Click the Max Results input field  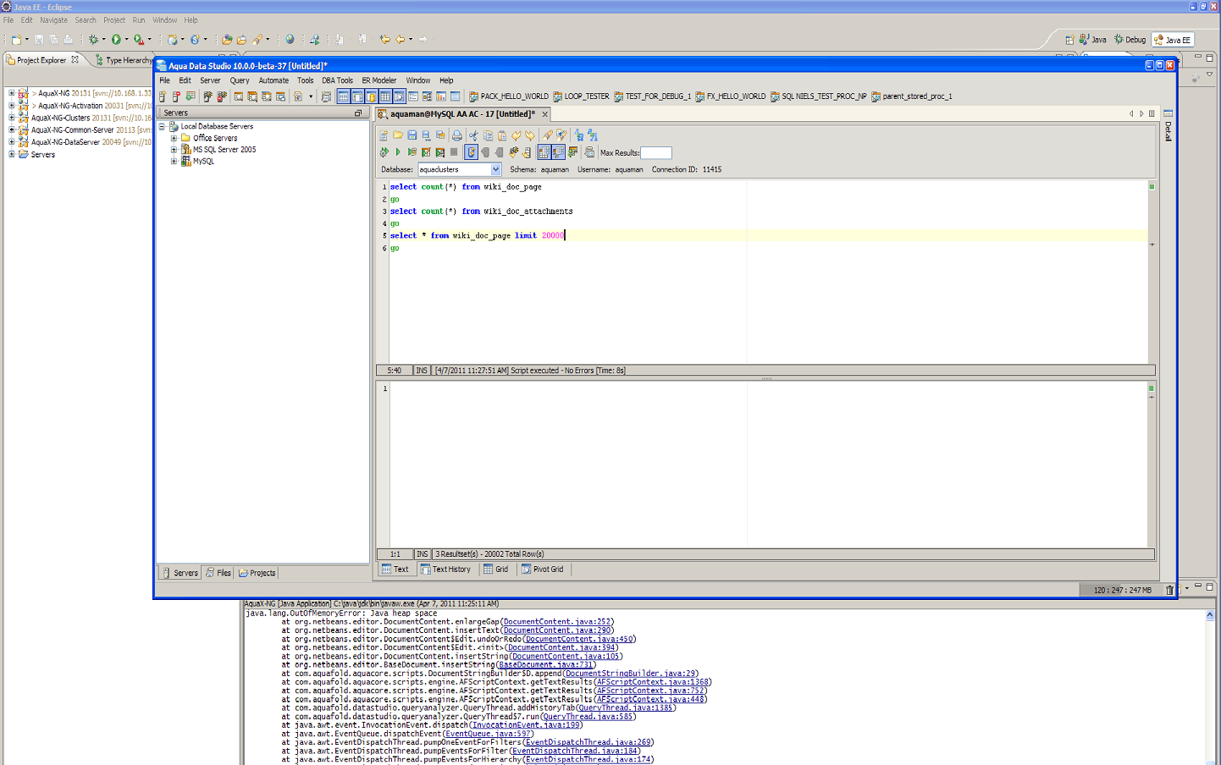(x=656, y=153)
